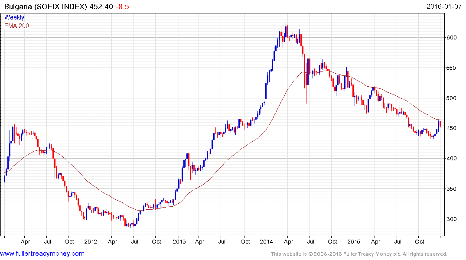This screenshot has width=466, height=260.
Task: Click the 'Weekly' label
Action: (x=14, y=17)
